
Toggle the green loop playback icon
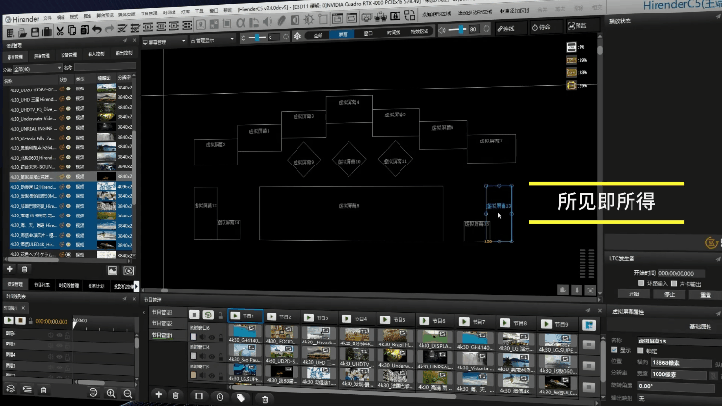click(208, 315)
